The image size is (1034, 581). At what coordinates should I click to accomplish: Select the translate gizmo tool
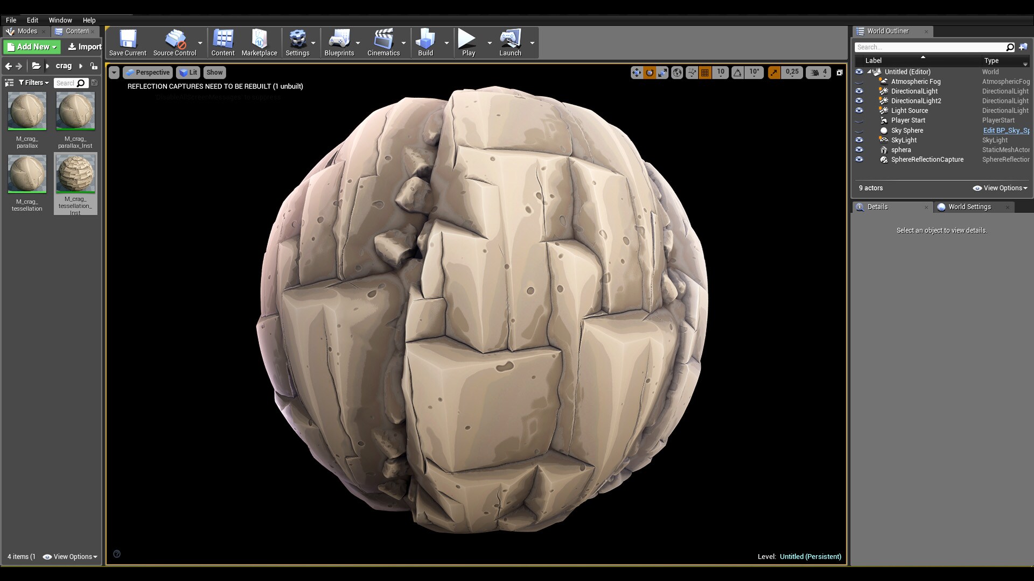pos(637,73)
